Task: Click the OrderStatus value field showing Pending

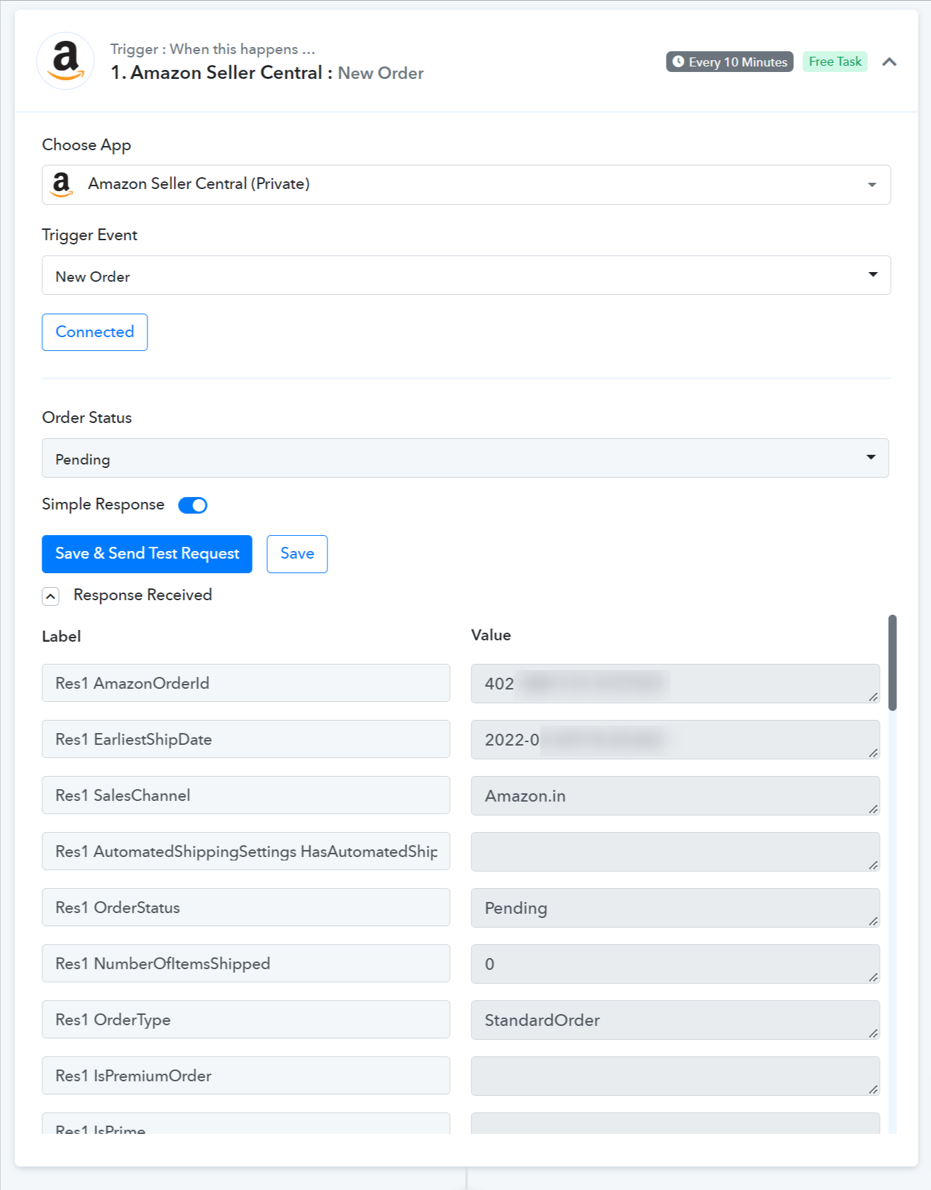Action: (675, 908)
